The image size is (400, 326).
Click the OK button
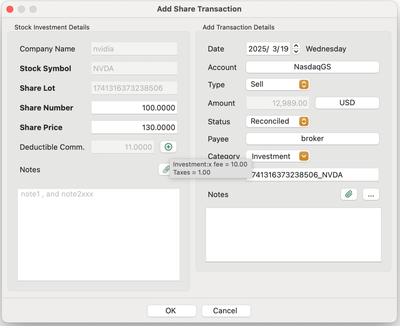[172, 311]
